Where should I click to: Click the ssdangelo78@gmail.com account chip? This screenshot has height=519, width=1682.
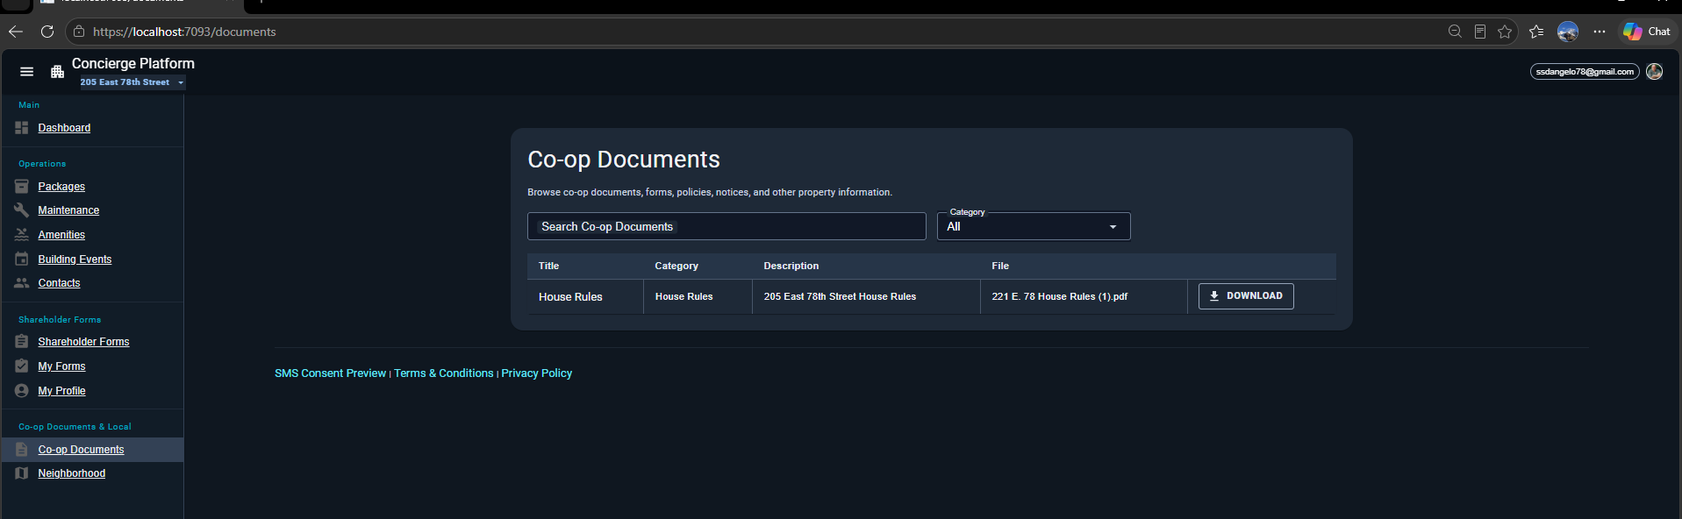pos(1585,72)
